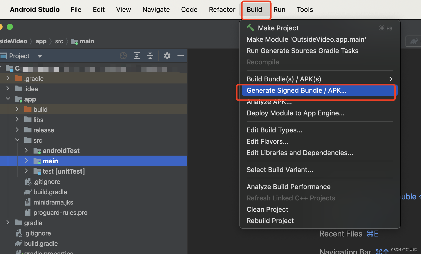Click the green window maximize dot
421x254 pixels.
pyautogui.click(x=10, y=27)
